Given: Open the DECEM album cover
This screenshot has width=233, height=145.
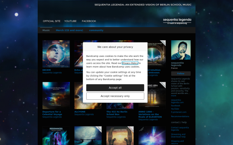Looking at the screenshot, I should [x=56, y=54].
